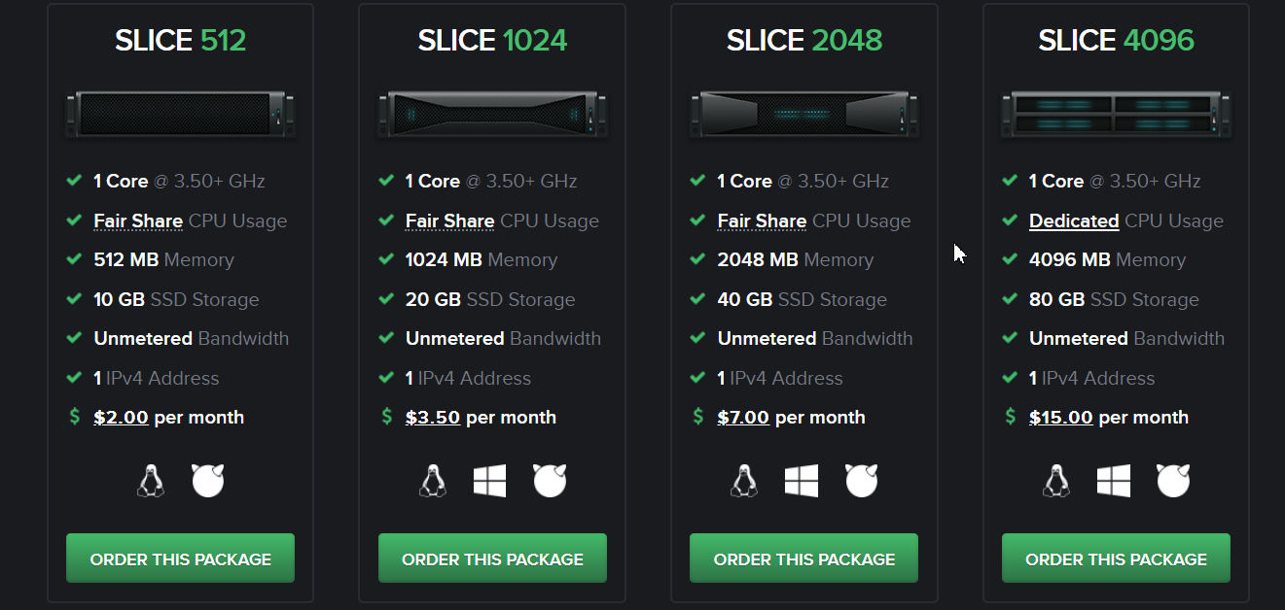Click the SLICE 2048 heading
Image resolution: width=1285 pixels, height=610 pixels.
803,41
